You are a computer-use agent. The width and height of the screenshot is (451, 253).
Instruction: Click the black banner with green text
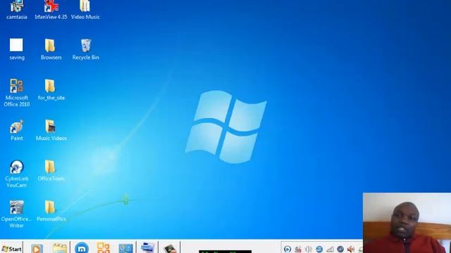[x=225, y=252]
